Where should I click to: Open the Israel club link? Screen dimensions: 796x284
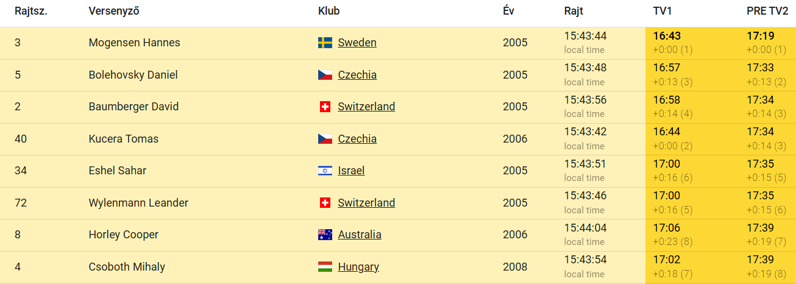351,171
